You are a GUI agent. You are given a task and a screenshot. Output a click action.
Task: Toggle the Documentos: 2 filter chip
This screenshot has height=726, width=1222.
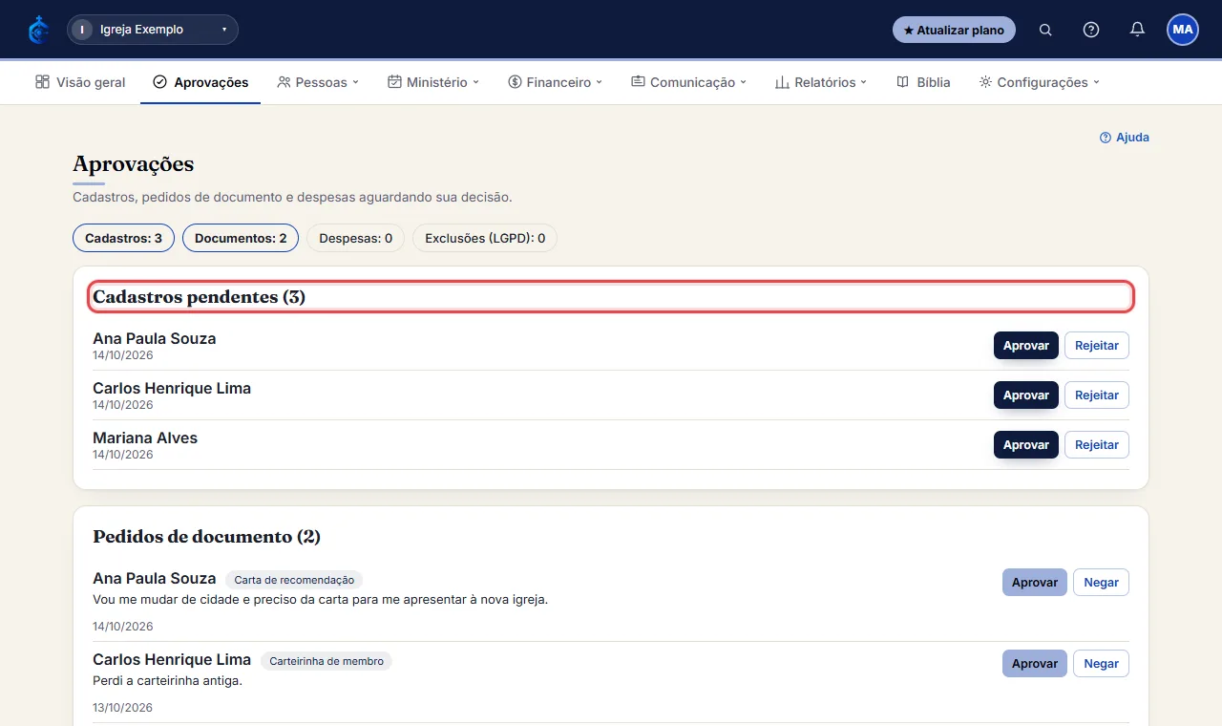point(241,238)
